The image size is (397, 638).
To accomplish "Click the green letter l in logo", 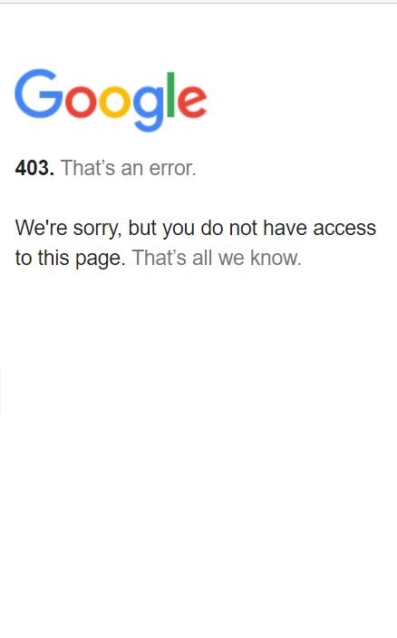I will pyautogui.click(x=170, y=94).
